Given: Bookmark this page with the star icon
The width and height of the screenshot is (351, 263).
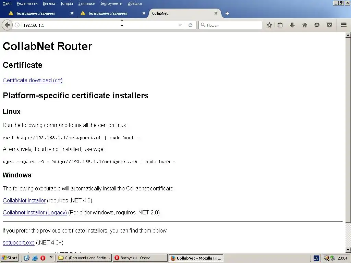Looking at the screenshot, I should coord(269,25).
